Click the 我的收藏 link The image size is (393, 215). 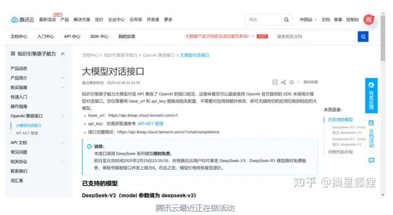point(310,82)
